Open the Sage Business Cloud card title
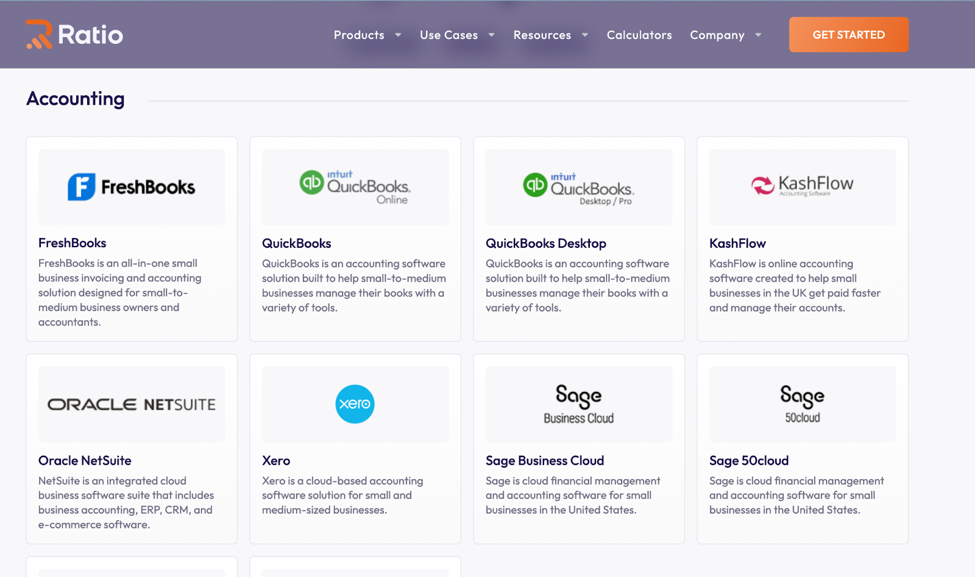 coord(545,461)
